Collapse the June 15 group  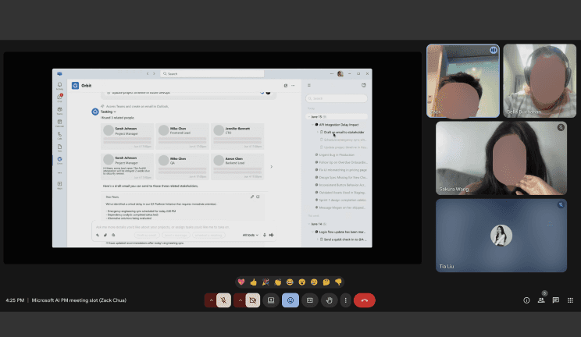pos(309,117)
